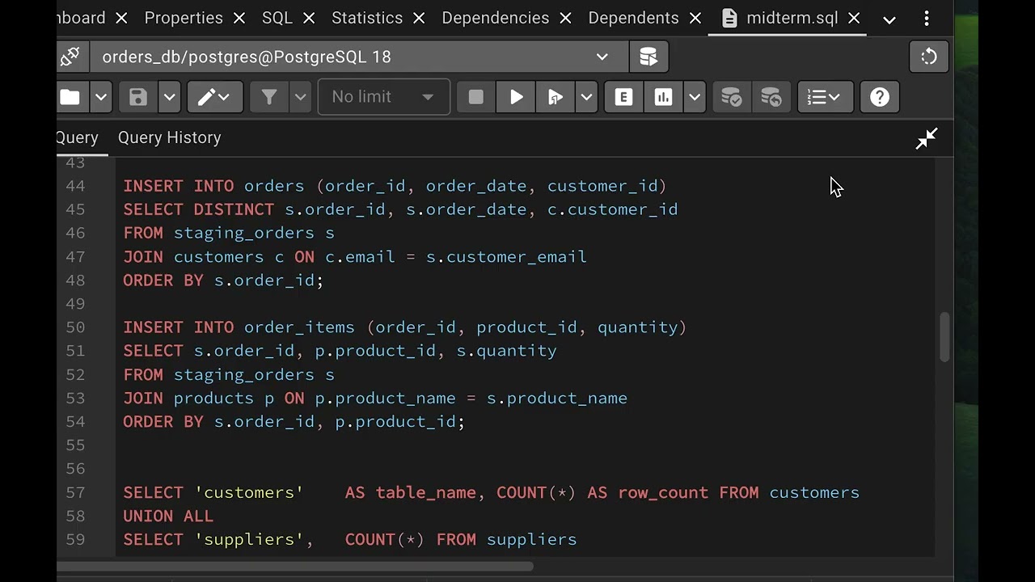
Task: Expand the Explain Analyze options dropdown arrow
Action: click(695, 97)
